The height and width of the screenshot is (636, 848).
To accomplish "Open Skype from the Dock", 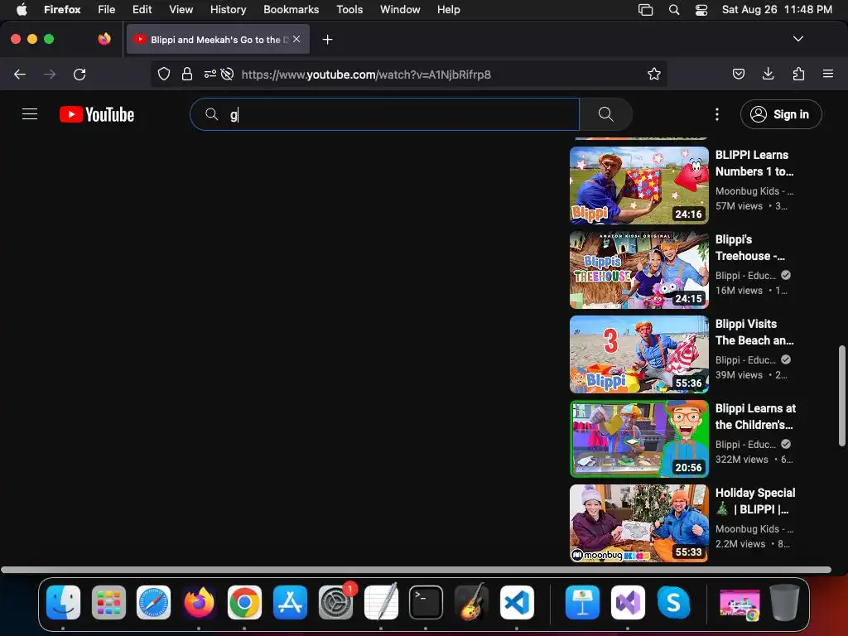I will point(673,602).
